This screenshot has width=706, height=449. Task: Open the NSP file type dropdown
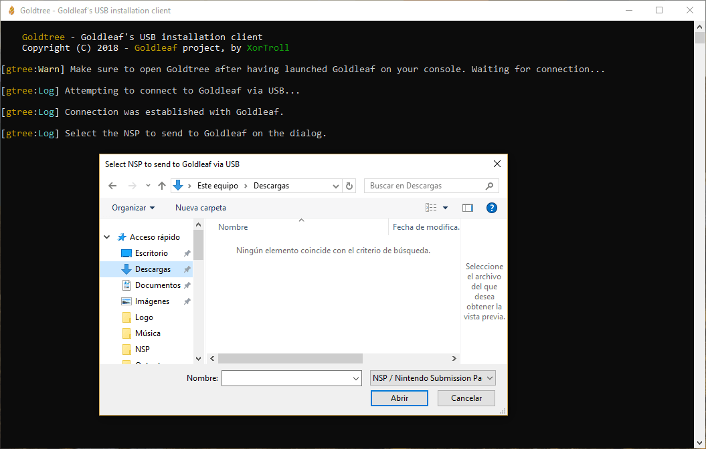433,378
